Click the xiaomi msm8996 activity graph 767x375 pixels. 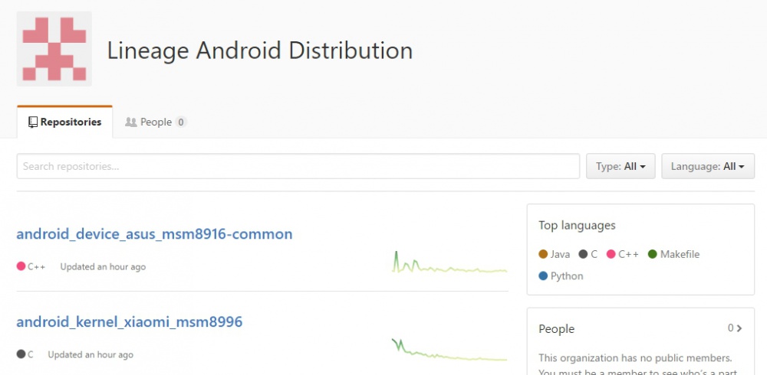tap(449, 350)
